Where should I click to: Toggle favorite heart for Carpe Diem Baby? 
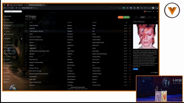130,25
